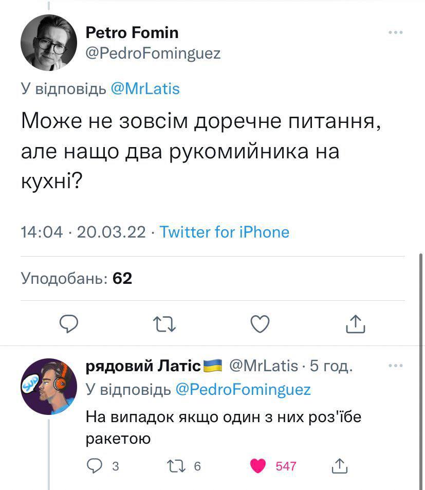Open the @PedroFominguez reply mention link

(x=243, y=389)
